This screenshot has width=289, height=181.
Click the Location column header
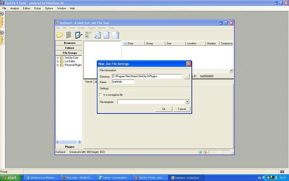pyautogui.click(x=196, y=43)
